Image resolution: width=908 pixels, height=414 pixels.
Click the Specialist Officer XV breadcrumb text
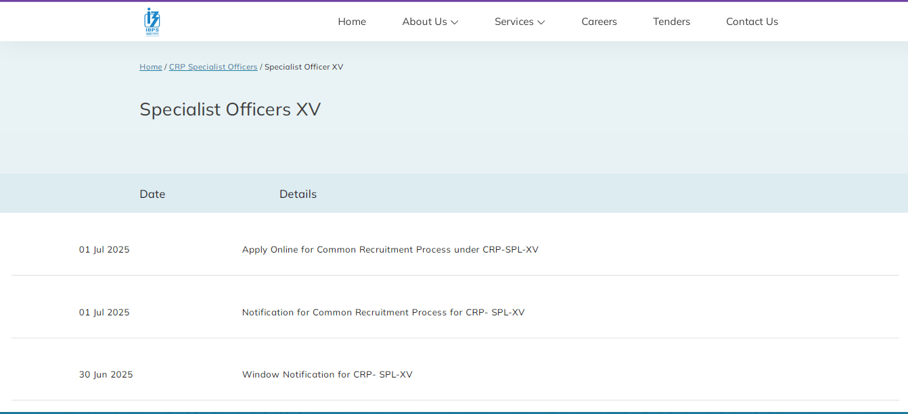(x=304, y=67)
